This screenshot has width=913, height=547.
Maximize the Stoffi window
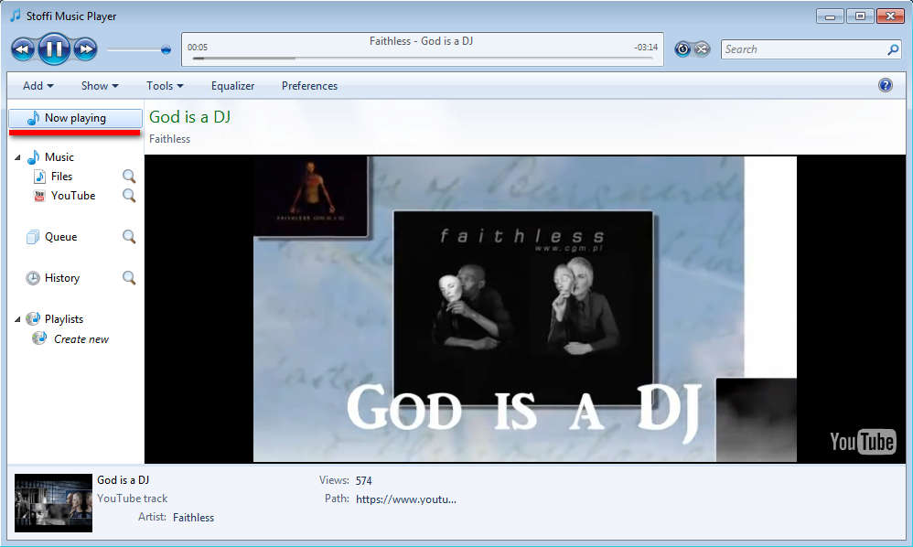[860, 16]
